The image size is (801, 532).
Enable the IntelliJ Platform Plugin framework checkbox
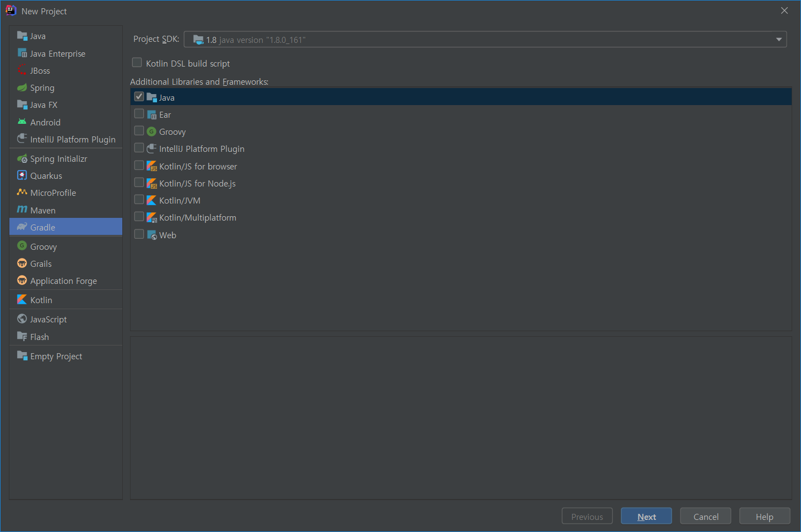tap(139, 148)
